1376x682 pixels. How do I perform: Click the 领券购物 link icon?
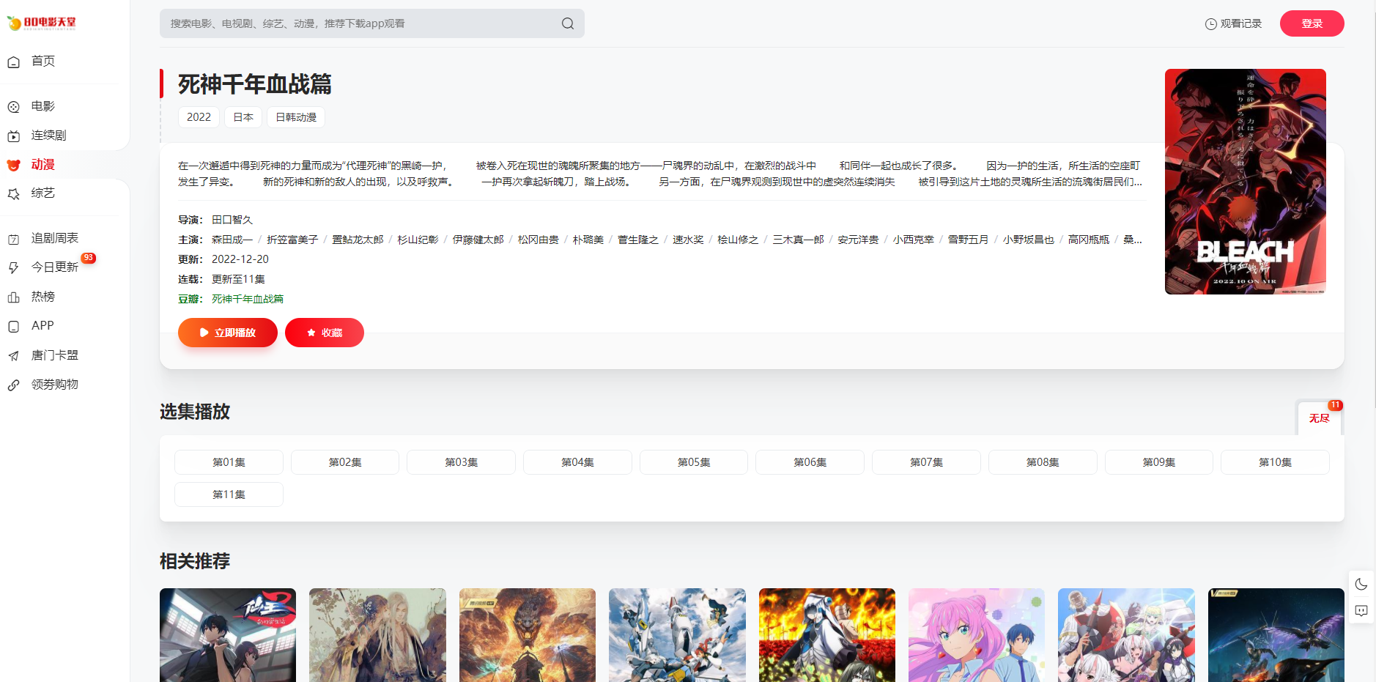13,385
